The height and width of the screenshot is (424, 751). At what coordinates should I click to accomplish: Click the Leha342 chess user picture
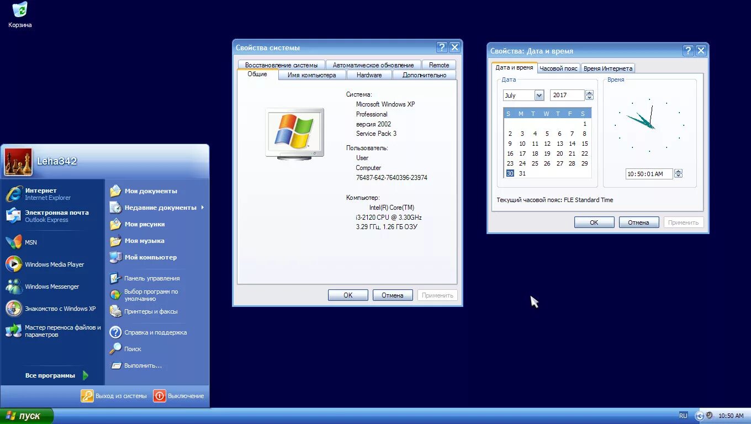coord(18,162)
